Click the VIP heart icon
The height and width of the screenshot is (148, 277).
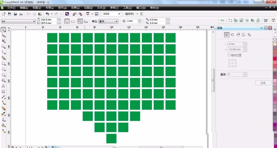(x=273, y=20)
